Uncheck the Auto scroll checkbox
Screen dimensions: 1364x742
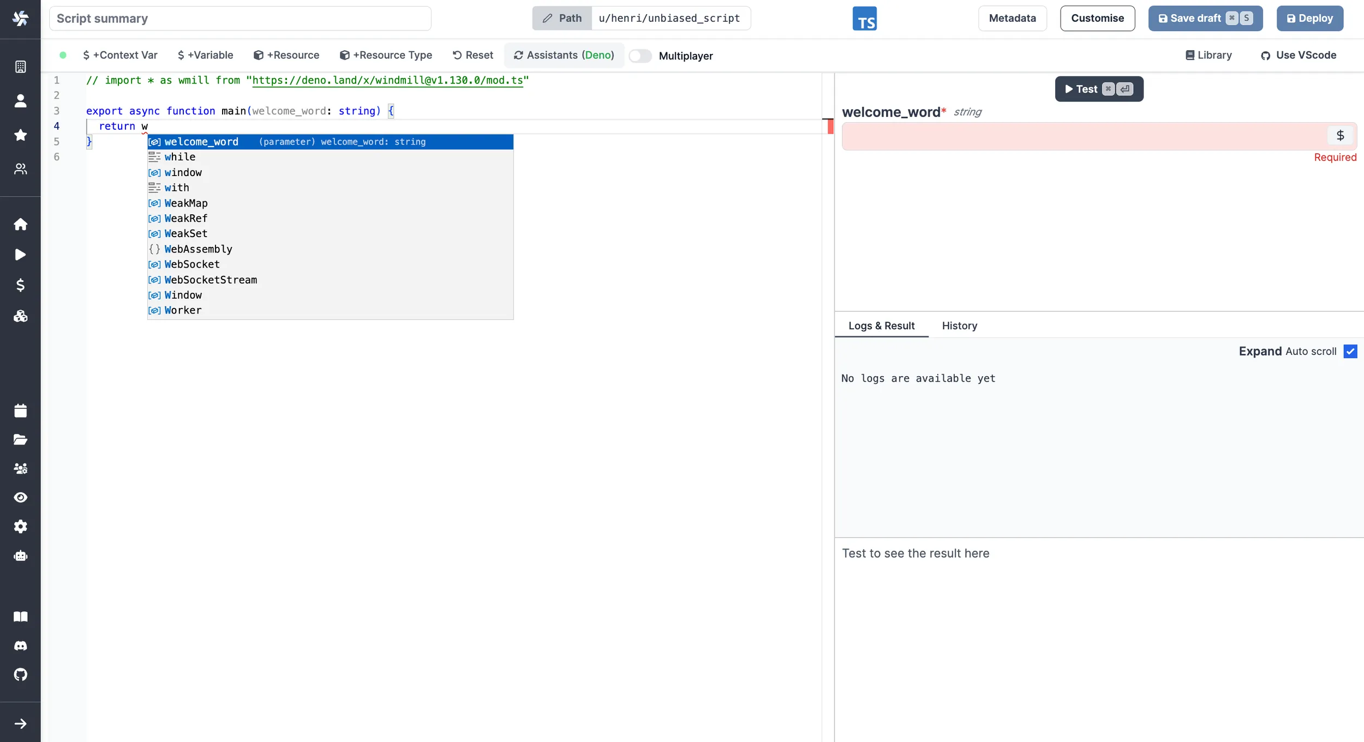[x=1350, y=351]
